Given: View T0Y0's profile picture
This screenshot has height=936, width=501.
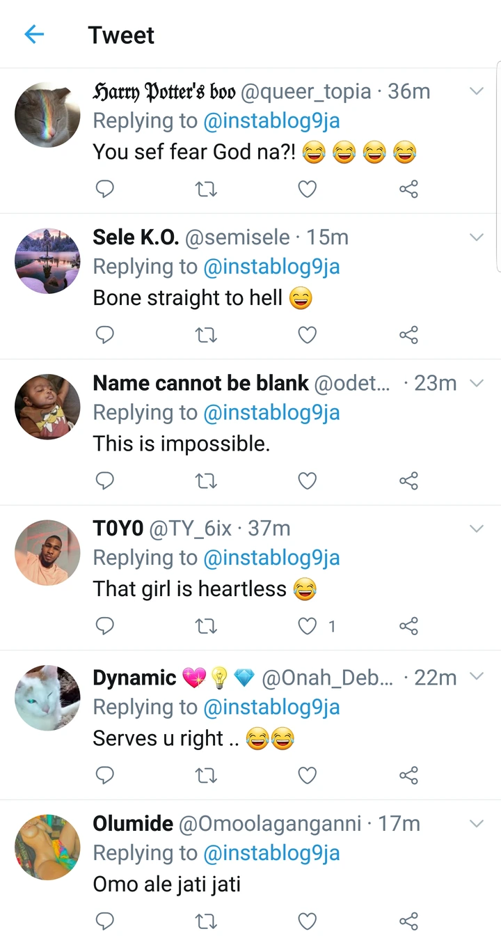Looking at the screenshot, I should click(x=47, y=552).
